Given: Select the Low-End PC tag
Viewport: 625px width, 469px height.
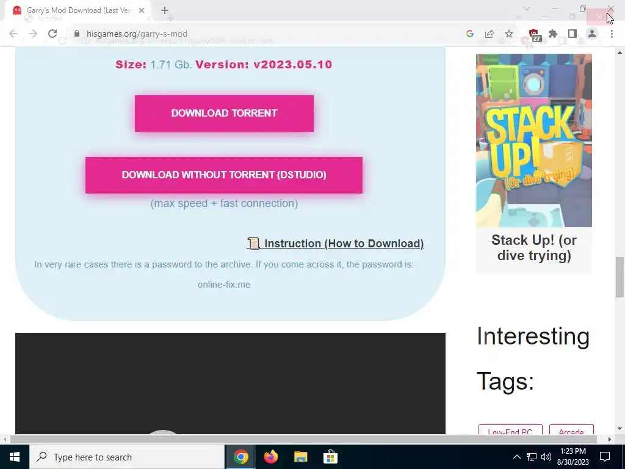Looking at the screenshot, I should (x=510, y=430).
